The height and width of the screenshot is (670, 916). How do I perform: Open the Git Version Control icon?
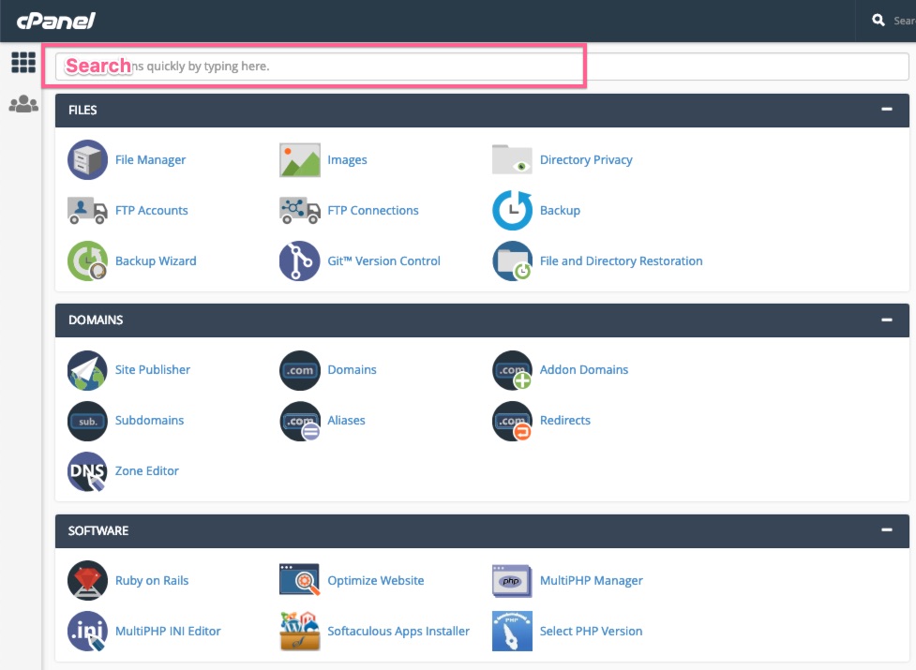(x=300, y=261)
